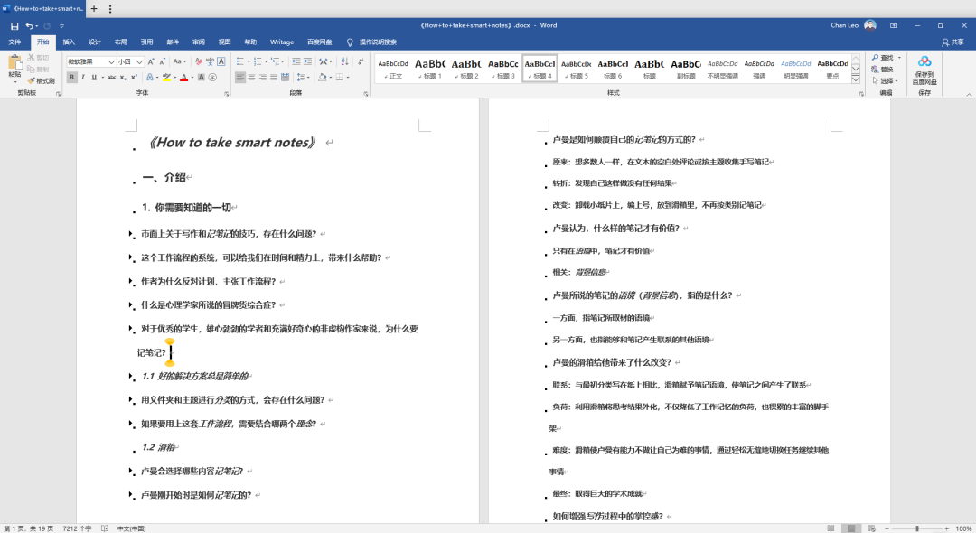Switch to web layout view in status bar
The width and height of the screenshot is (976, 533).
[x=871, y=528]
